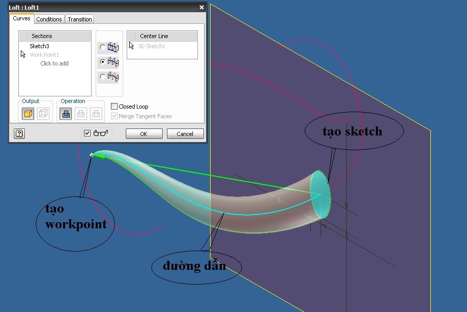Image resolution: width=467 pixels, height=312 pixels.
Task: Click the Center Line selection arrow
Action: pos(132,46)
